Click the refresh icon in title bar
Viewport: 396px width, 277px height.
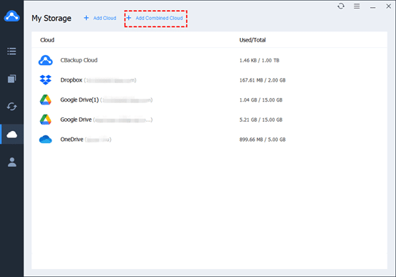click(x=341, y=6)
